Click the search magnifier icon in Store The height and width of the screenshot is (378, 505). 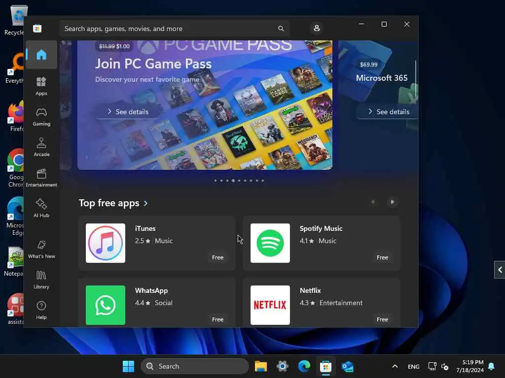tap(281, 29)
